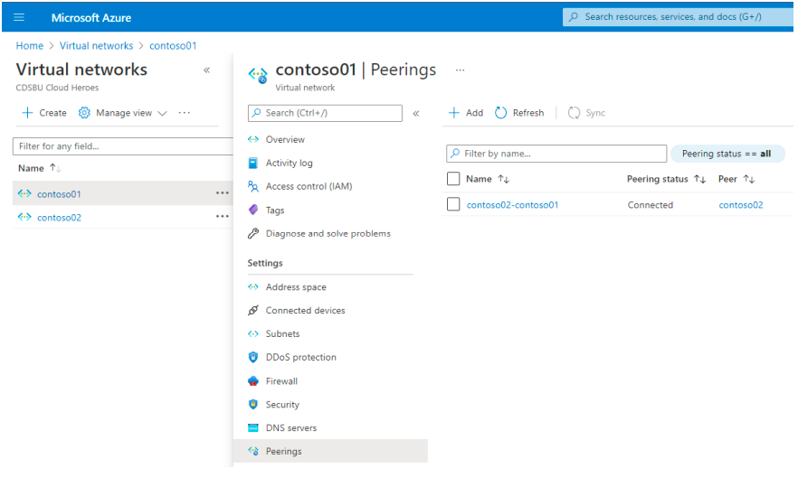Image resolution: width=798 pixels, height=478 pixels.
Task: Sort virtual networks by Name arrows
Action: point(55,168)
